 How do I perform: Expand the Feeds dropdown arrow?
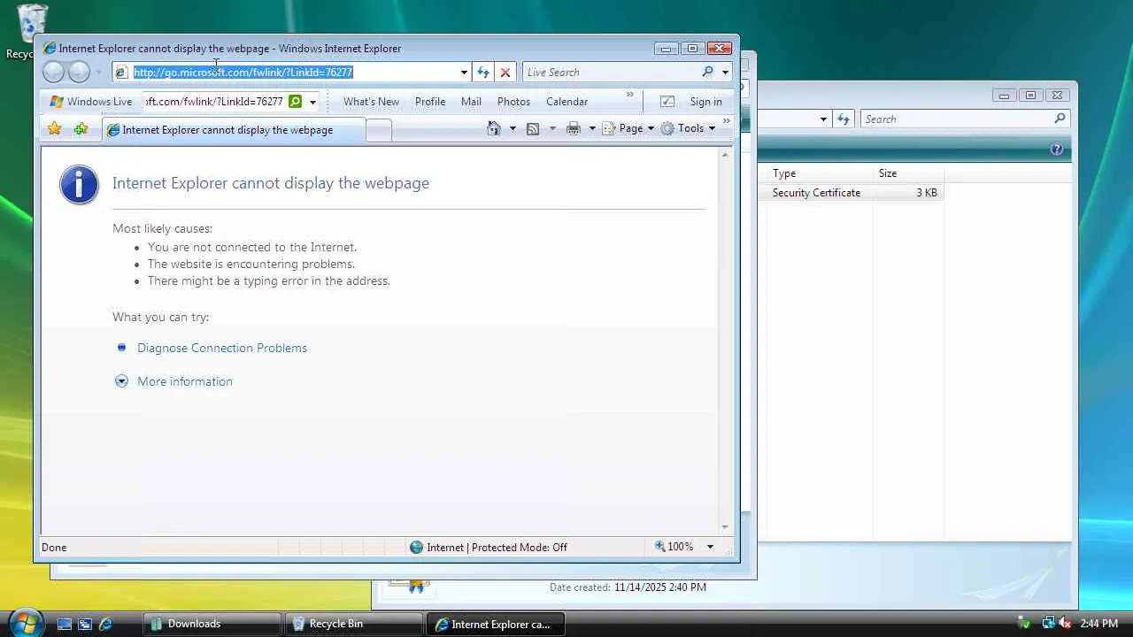[552, 129]
